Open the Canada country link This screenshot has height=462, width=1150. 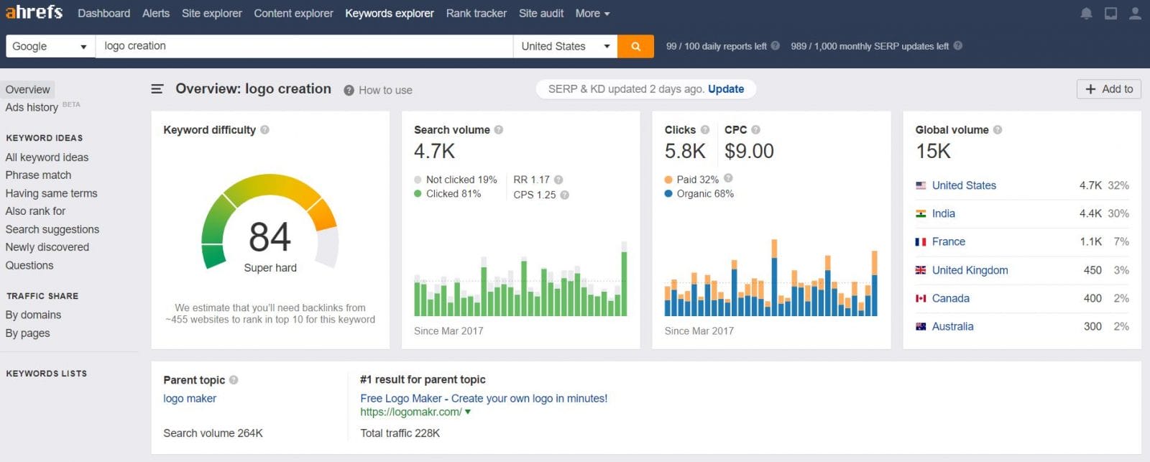click(x=951, y=298)
